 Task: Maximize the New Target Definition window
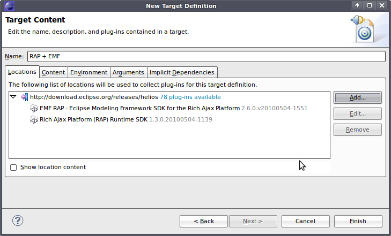[370, 5]
